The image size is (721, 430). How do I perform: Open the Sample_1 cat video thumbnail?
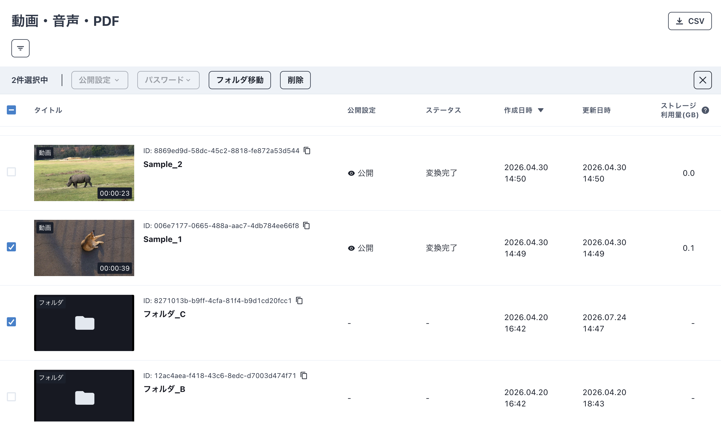(84, 248)
